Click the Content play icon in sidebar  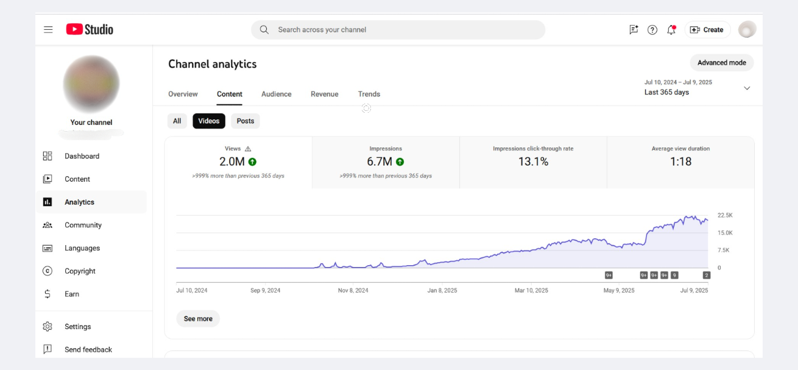pyautogui.click(x=48, y=179)
